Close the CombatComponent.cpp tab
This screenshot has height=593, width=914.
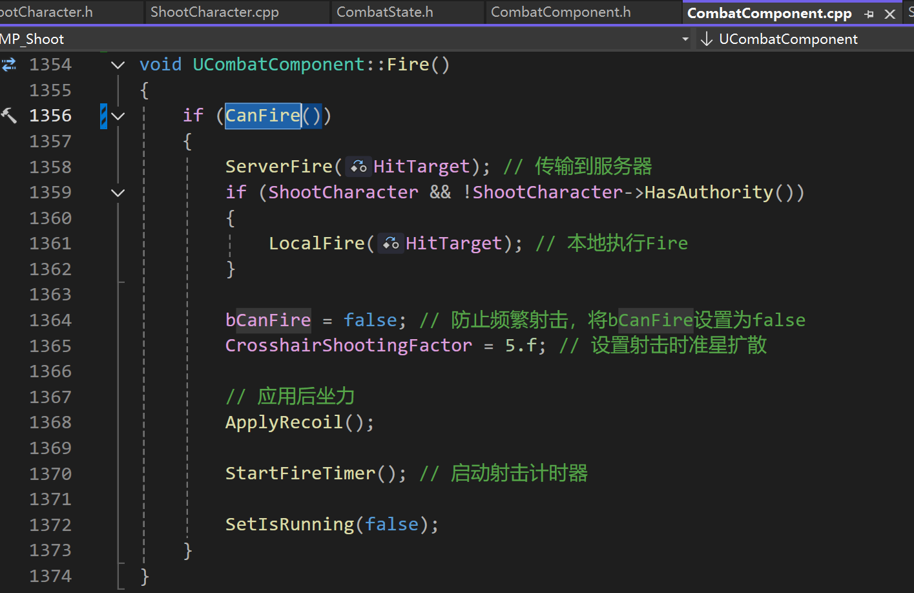[890, 14]
